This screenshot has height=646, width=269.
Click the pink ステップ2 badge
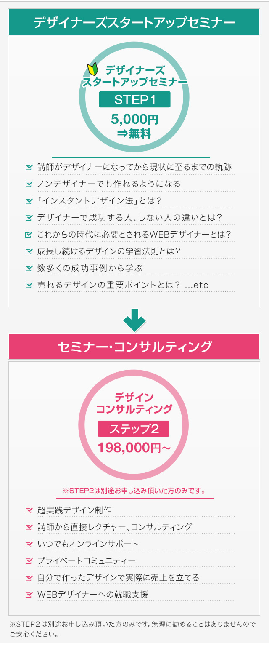(x=133, y=429)
